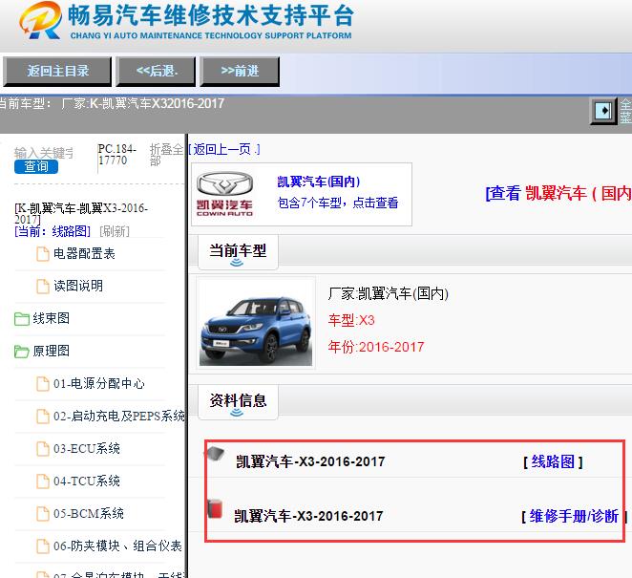Image resolution: width=632 pixels, height=578 pixels.
Task: Open the 维修手册/诊断 link
Action: pos(574,516)
